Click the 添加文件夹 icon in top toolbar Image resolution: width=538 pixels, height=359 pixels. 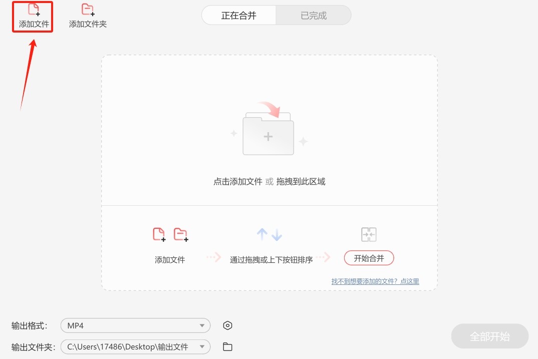(x=88, y=10)
